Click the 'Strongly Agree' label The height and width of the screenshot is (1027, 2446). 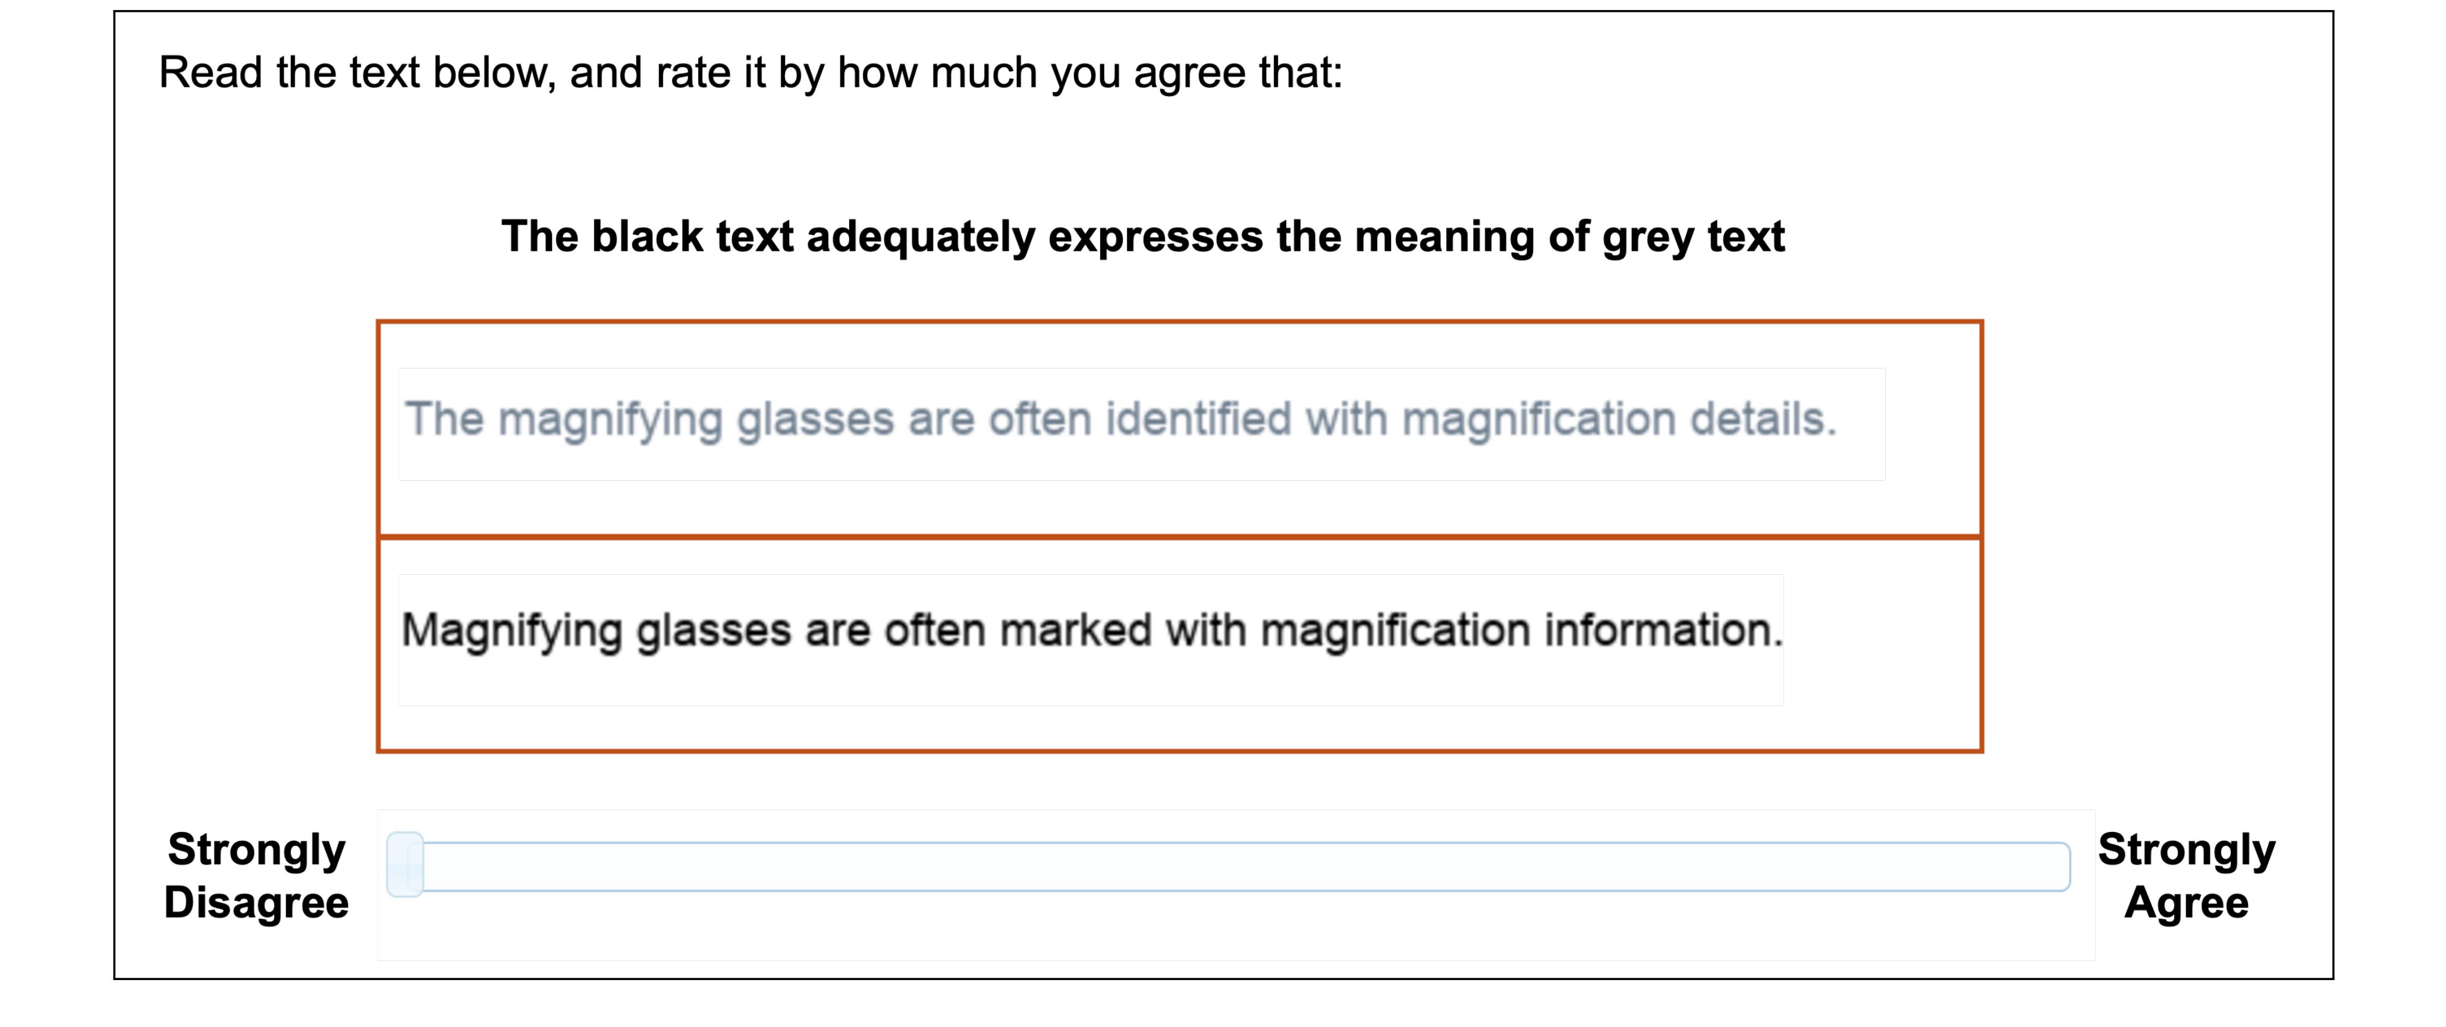(x=2186, y=875)
